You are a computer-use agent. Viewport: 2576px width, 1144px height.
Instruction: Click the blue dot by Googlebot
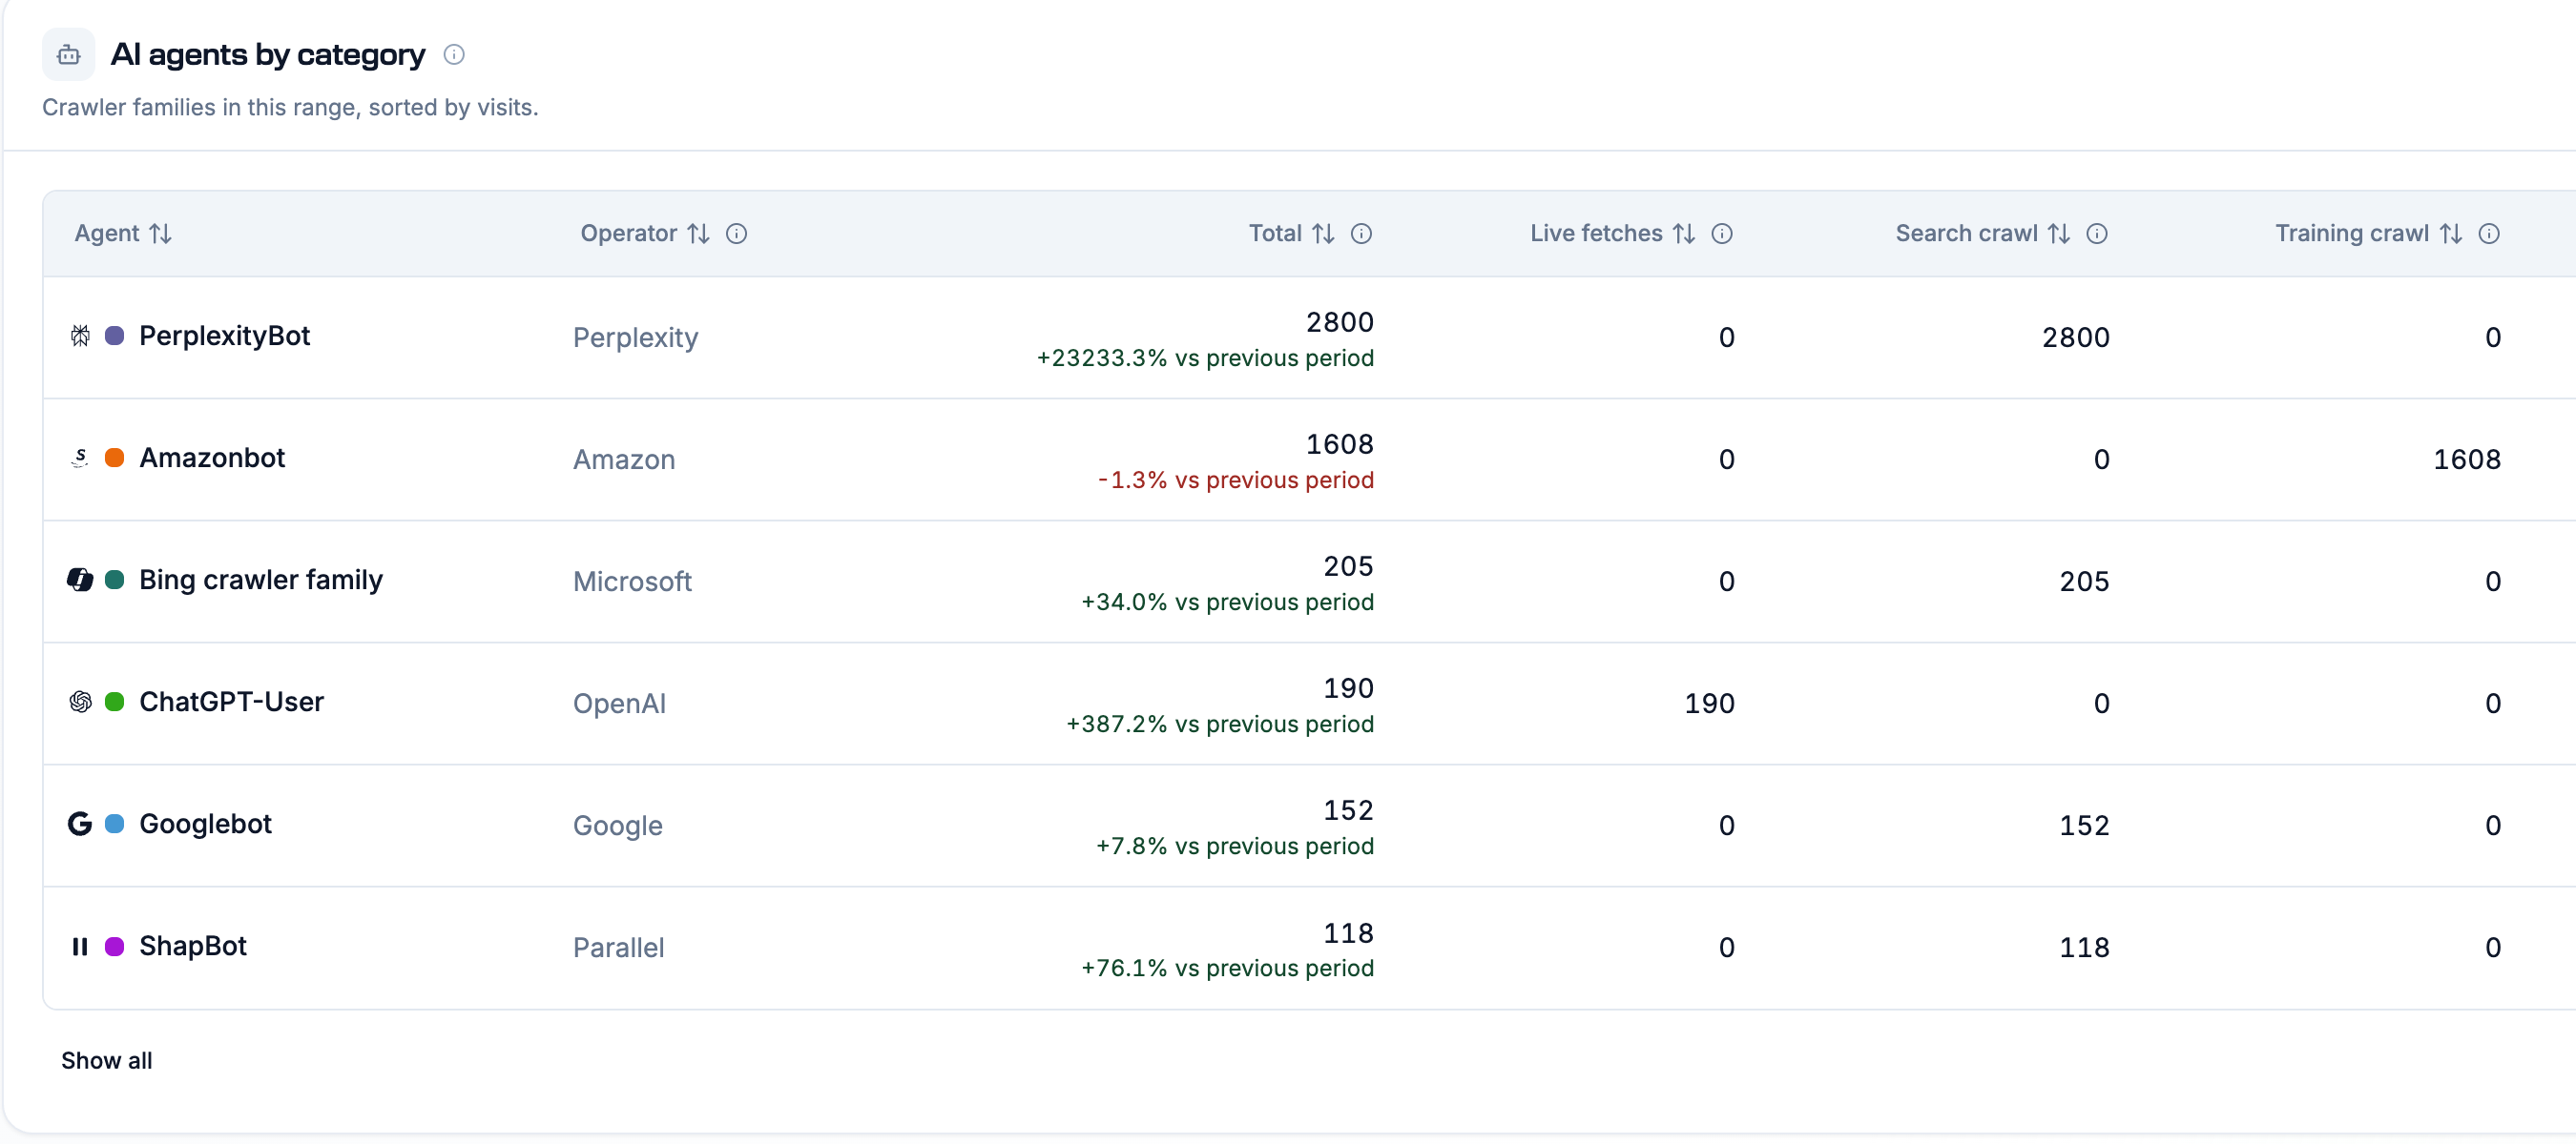click(x=115, y=824)
